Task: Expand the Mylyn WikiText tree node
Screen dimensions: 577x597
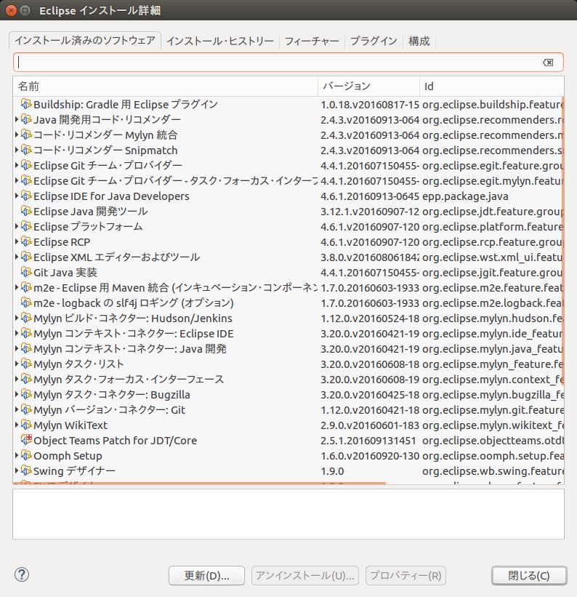Action: tap(17, 425)
